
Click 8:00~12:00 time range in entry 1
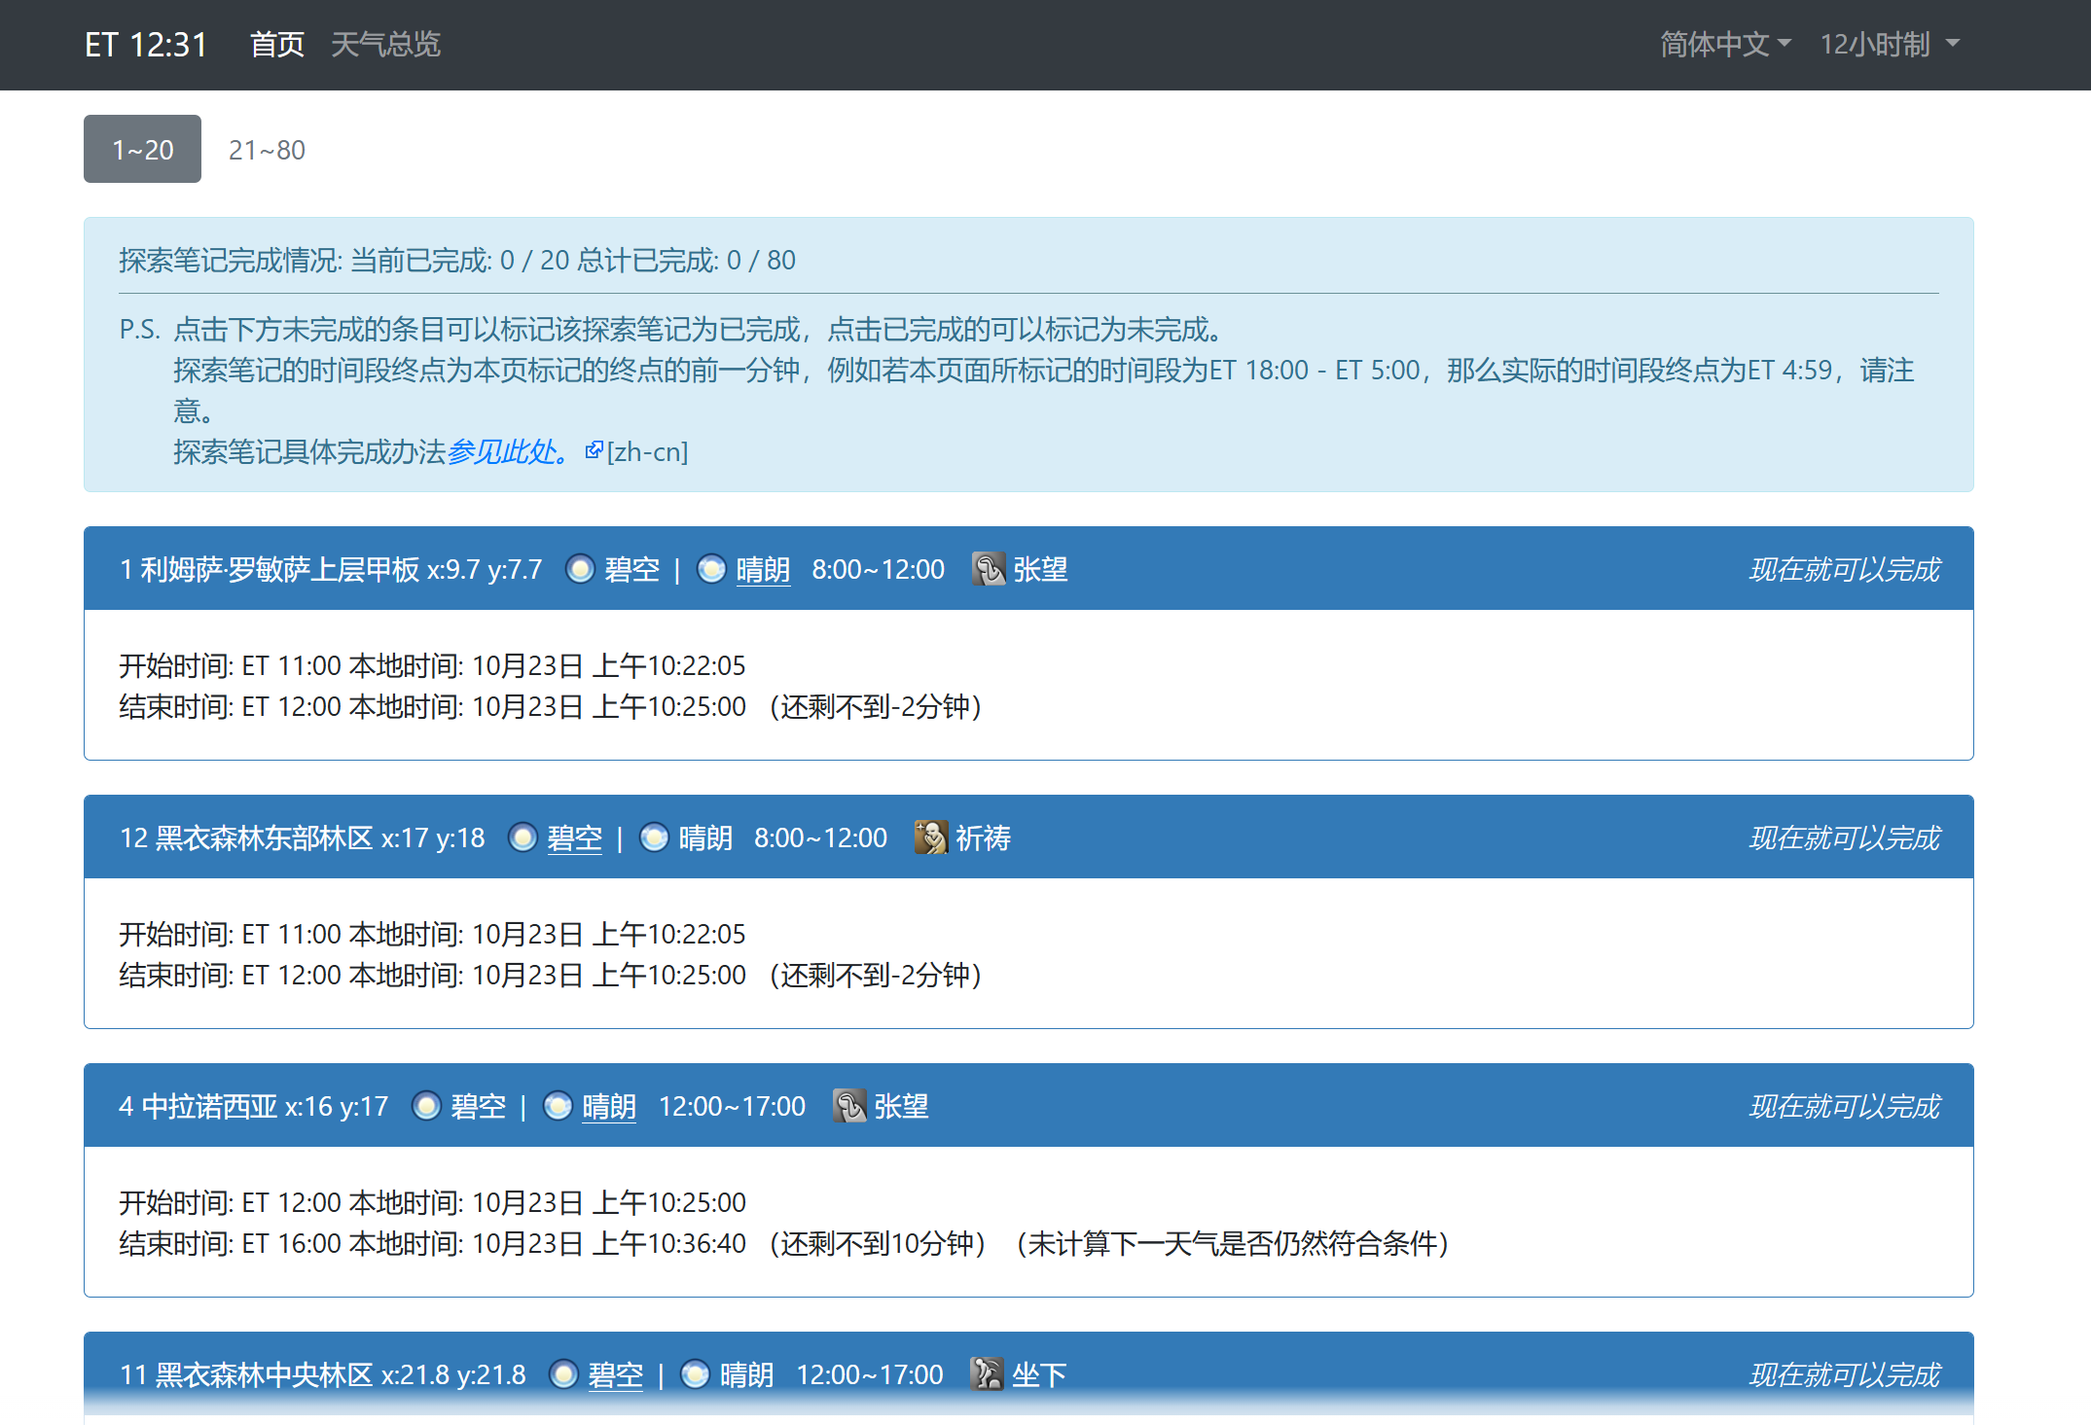878,569
